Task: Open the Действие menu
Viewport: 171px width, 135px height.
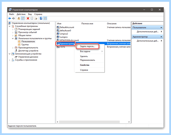Action: [x=21, y=14]
